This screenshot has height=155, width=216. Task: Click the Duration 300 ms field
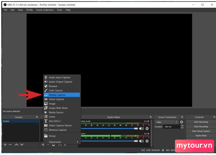[172, 127]
